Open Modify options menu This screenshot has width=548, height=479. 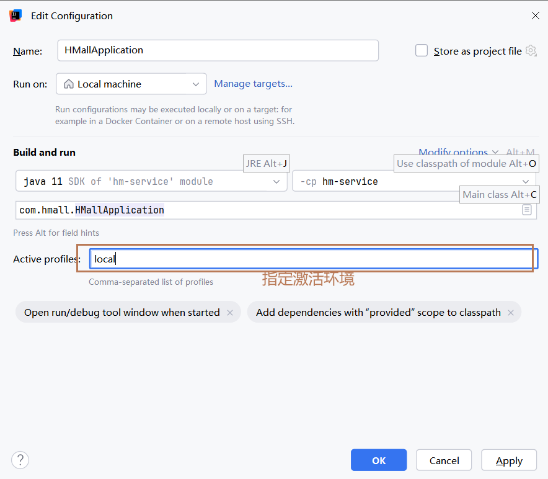point(457,152)
